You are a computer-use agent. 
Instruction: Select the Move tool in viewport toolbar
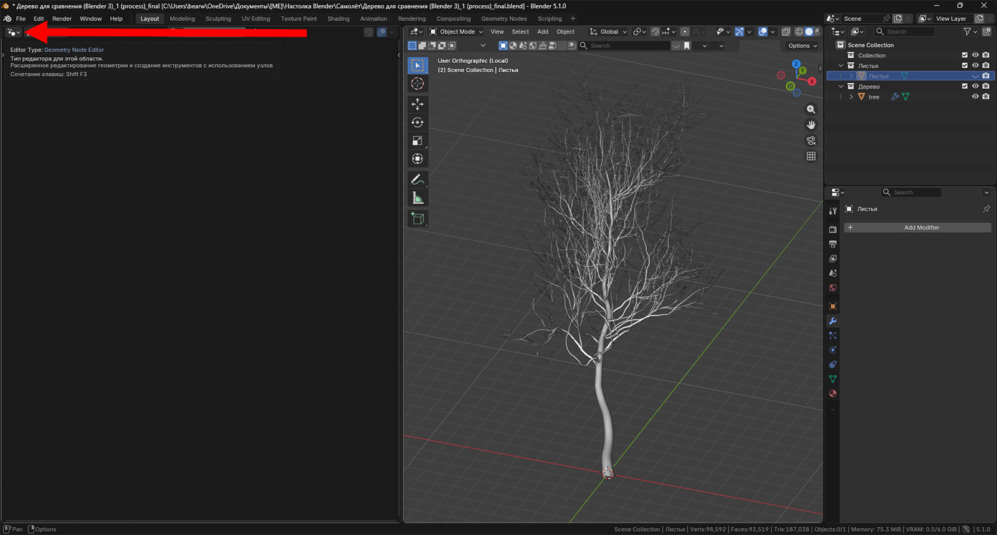click(417, 104)
